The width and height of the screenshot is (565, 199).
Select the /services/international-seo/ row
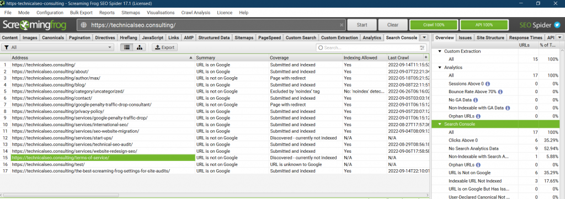102,125
